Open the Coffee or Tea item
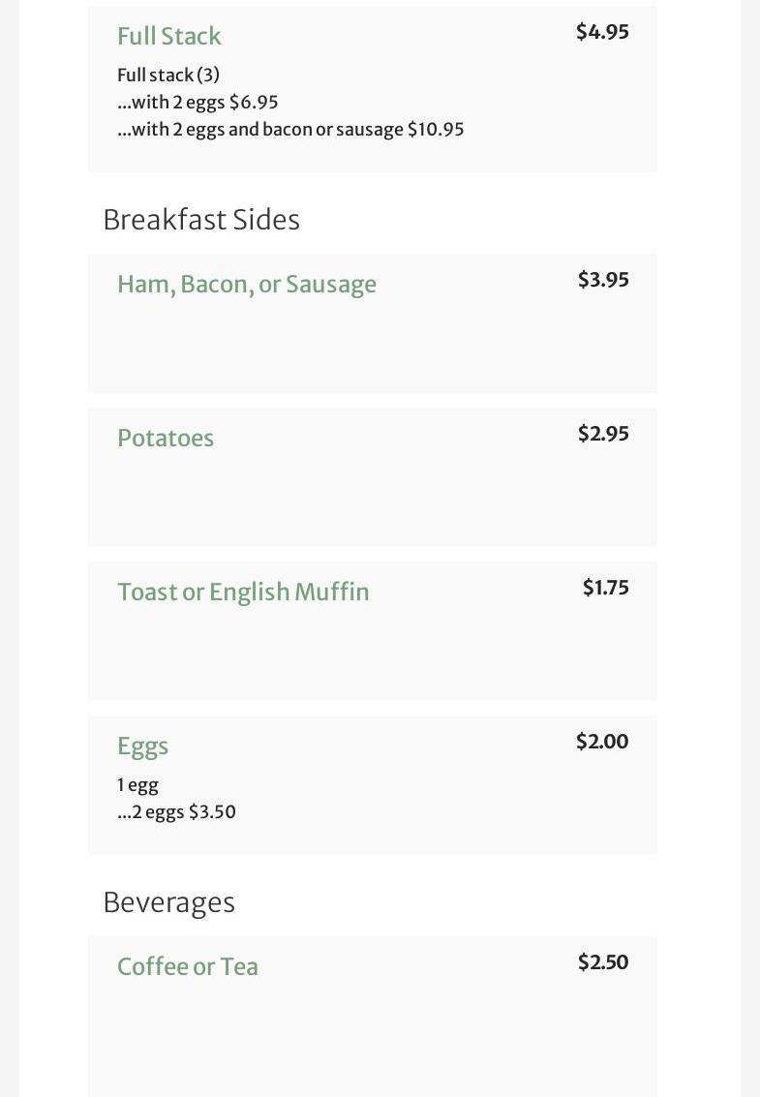 188,966
